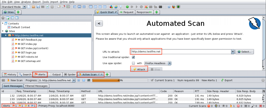Click the table column chooser icon at header right
The width and height of the screenshot is (266, 108).
tap(264, 91)
